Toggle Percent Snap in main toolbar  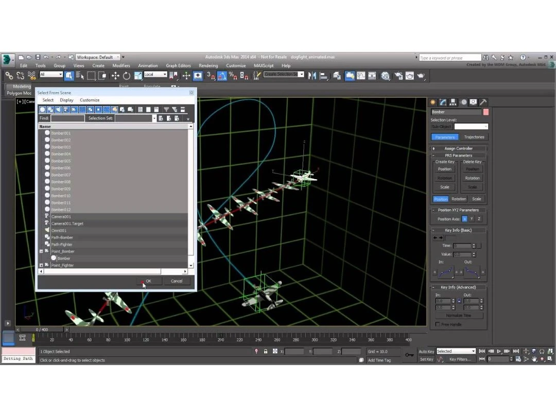(x=233, y=76)
